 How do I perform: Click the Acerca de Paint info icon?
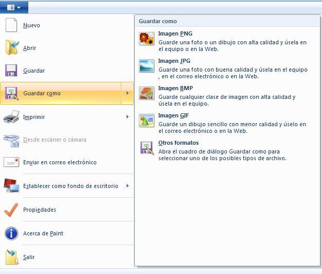click(x=11, y=233)
